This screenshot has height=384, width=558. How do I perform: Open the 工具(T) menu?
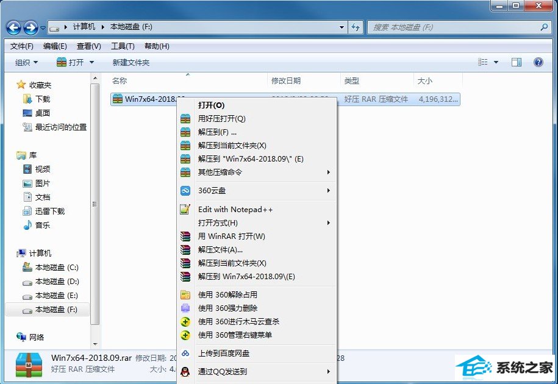pos(123,46)
